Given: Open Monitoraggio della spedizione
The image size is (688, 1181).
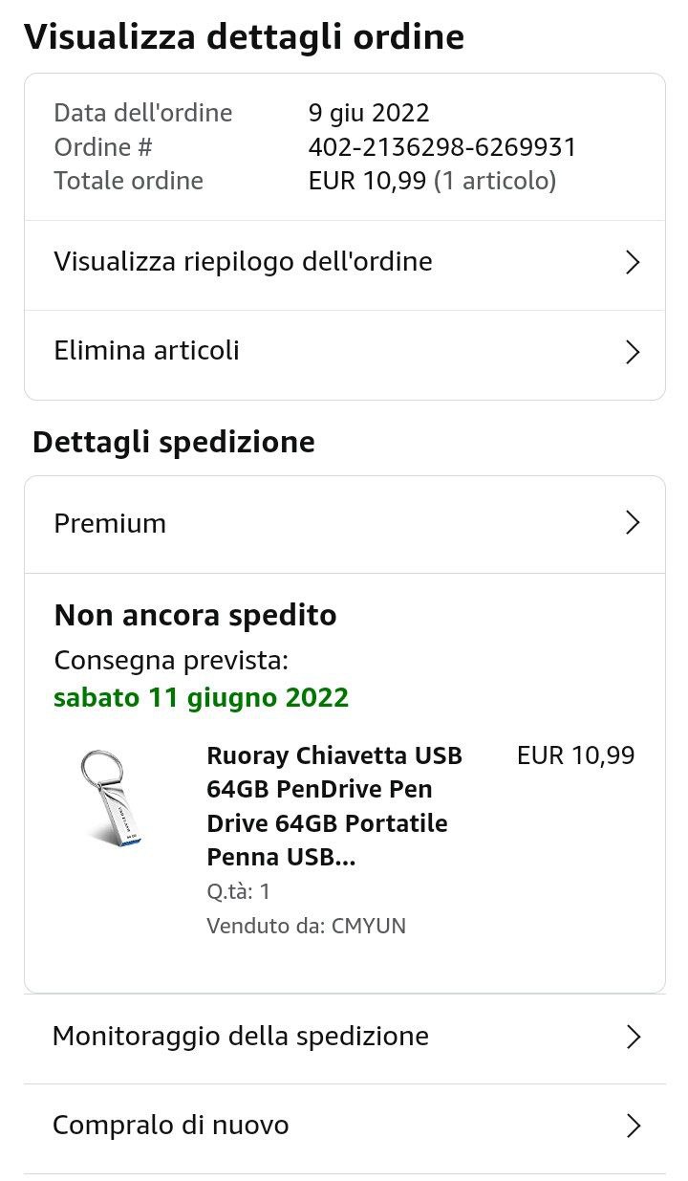Looking at the screenshot, I should (x=241, y=1036).
